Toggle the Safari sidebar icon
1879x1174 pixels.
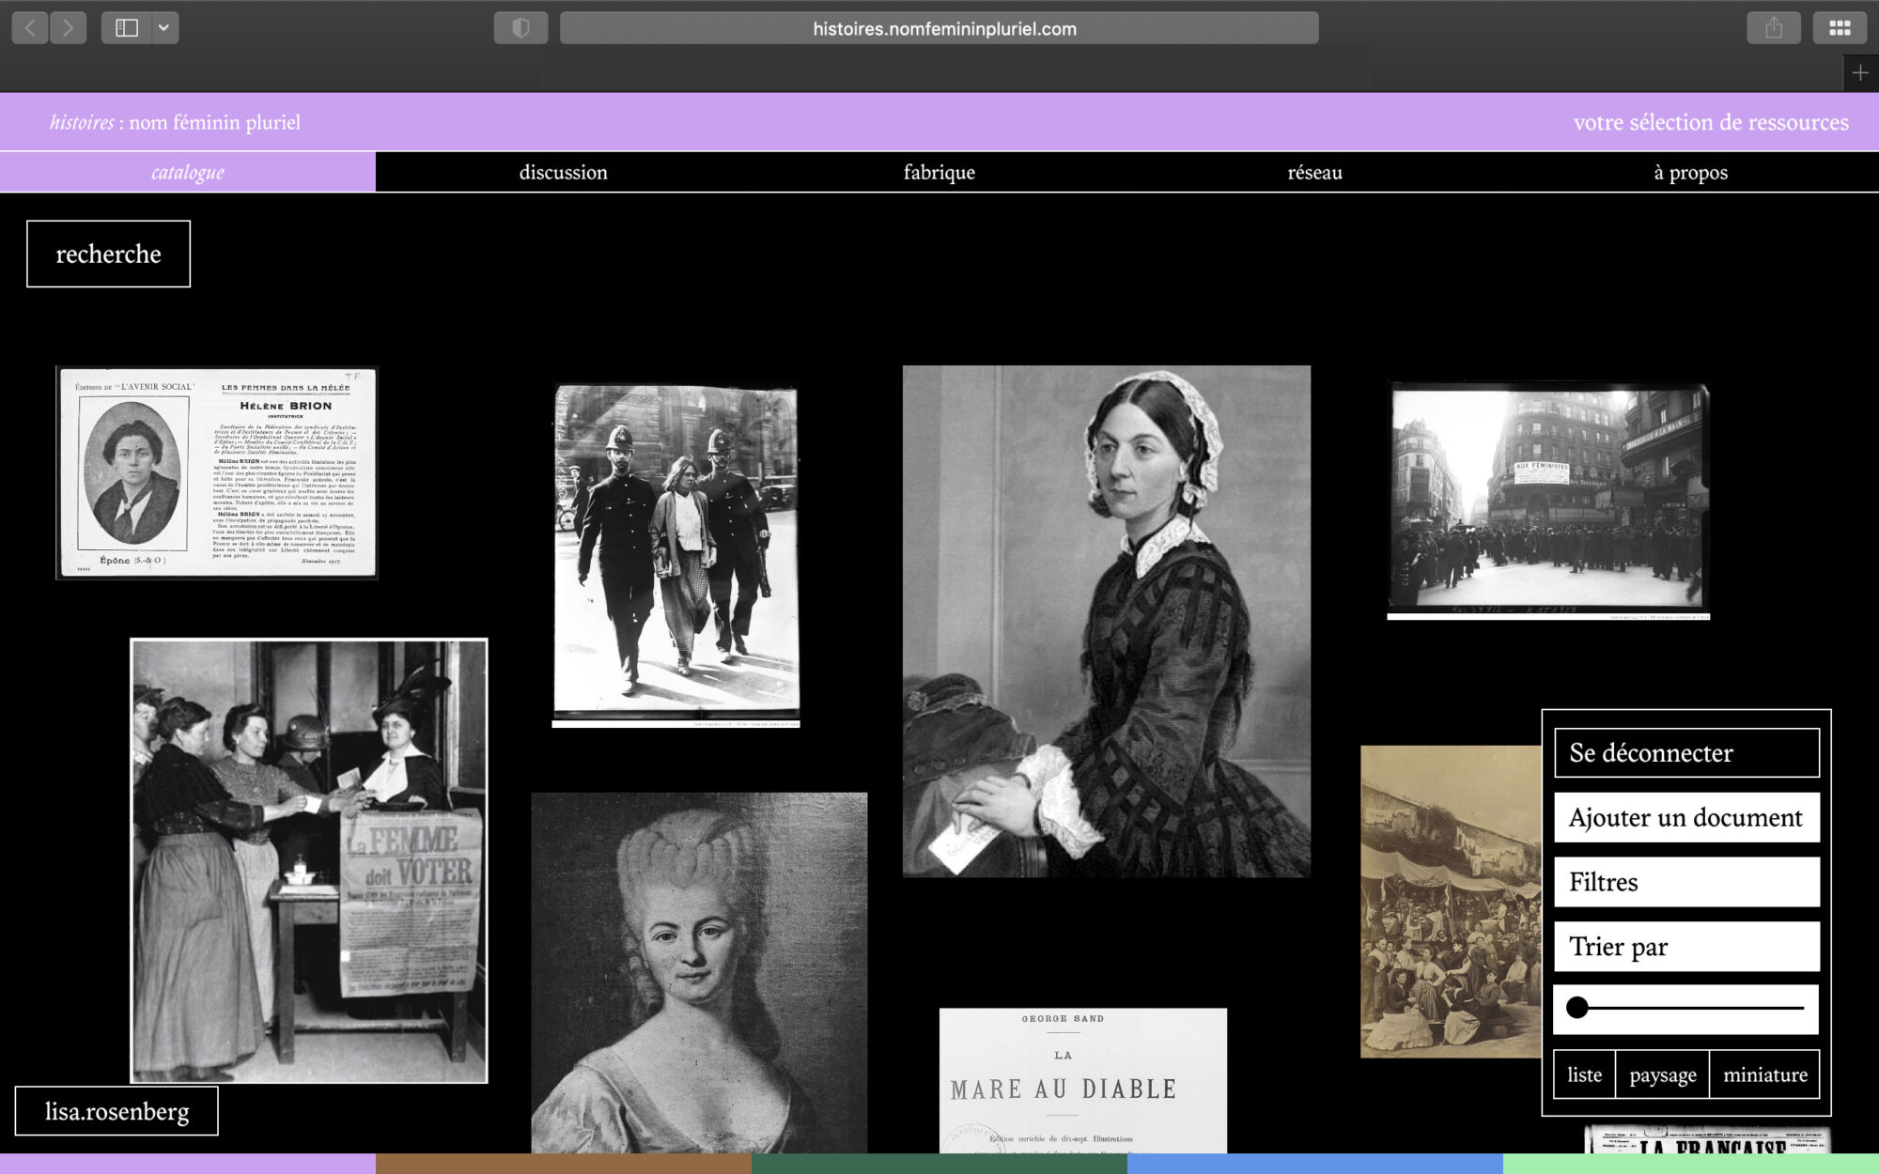pyautogui.click(x=127, y=28)
